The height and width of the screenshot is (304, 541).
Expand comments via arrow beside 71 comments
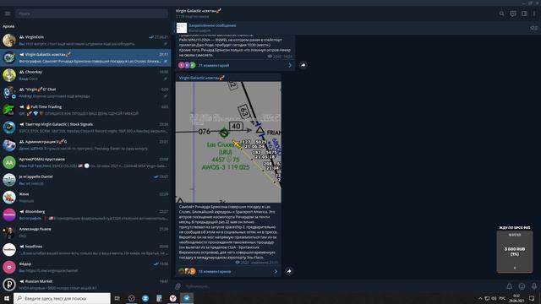290,65
